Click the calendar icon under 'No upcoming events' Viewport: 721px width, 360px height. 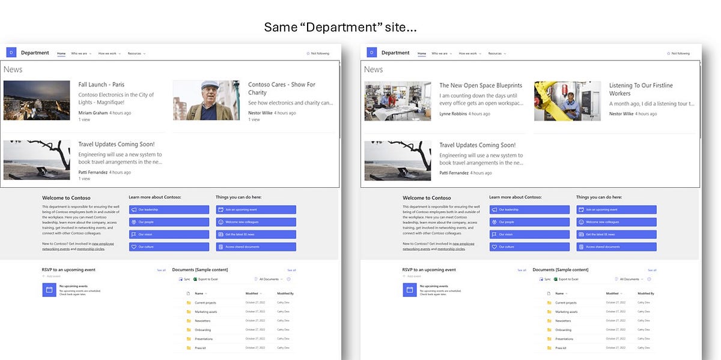click(x=49, y=289)
